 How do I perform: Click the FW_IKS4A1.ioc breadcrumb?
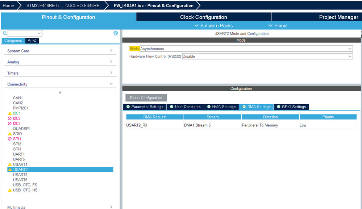154,5
